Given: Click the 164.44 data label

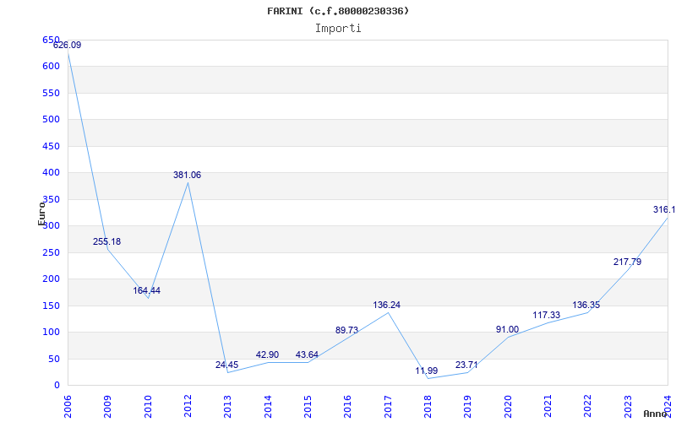Looking at the screenshot, I should coord(146,290).
